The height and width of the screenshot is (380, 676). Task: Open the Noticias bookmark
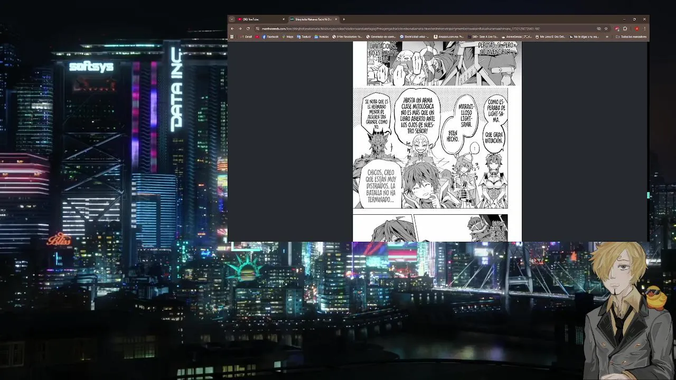tap(321, 36)
